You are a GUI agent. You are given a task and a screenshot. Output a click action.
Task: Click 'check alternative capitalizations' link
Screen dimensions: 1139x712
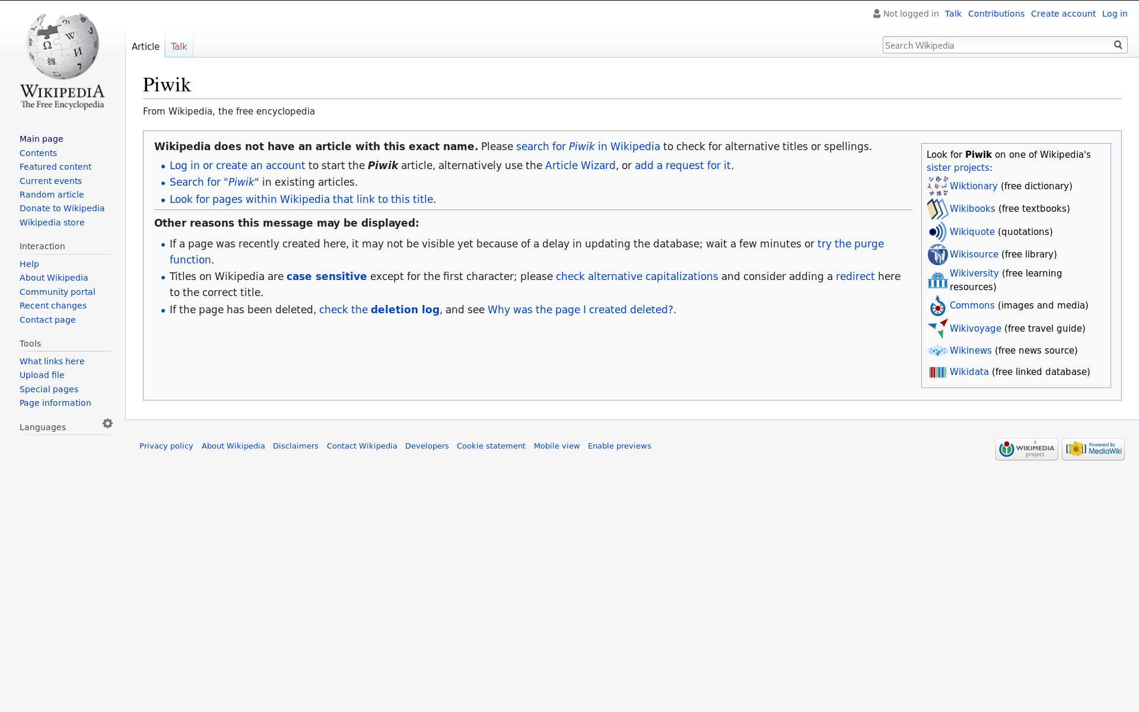point(637,276)
